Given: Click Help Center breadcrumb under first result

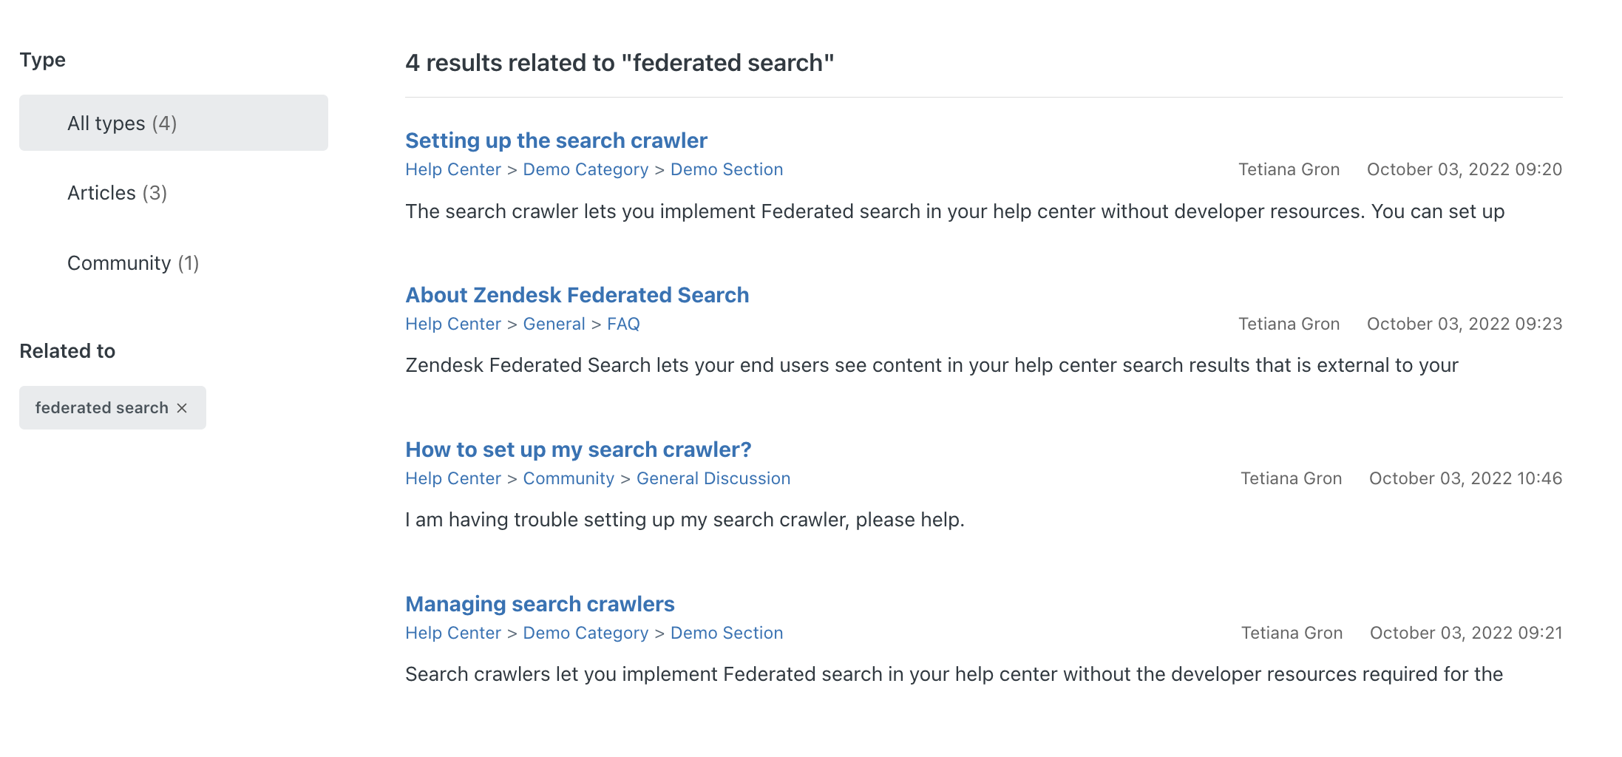Looking at the screenshot, I should point(452,169).
